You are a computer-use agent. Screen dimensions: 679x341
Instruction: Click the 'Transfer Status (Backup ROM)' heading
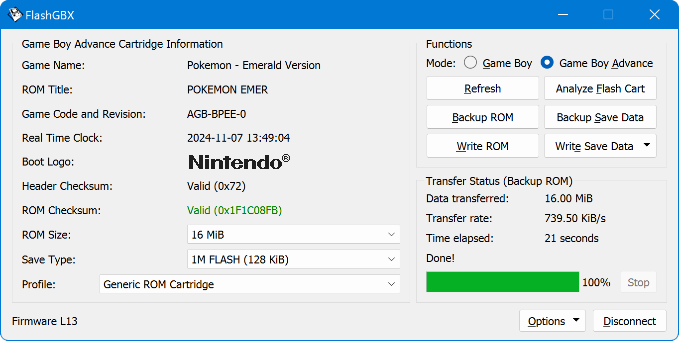click(x=499, y=181)
